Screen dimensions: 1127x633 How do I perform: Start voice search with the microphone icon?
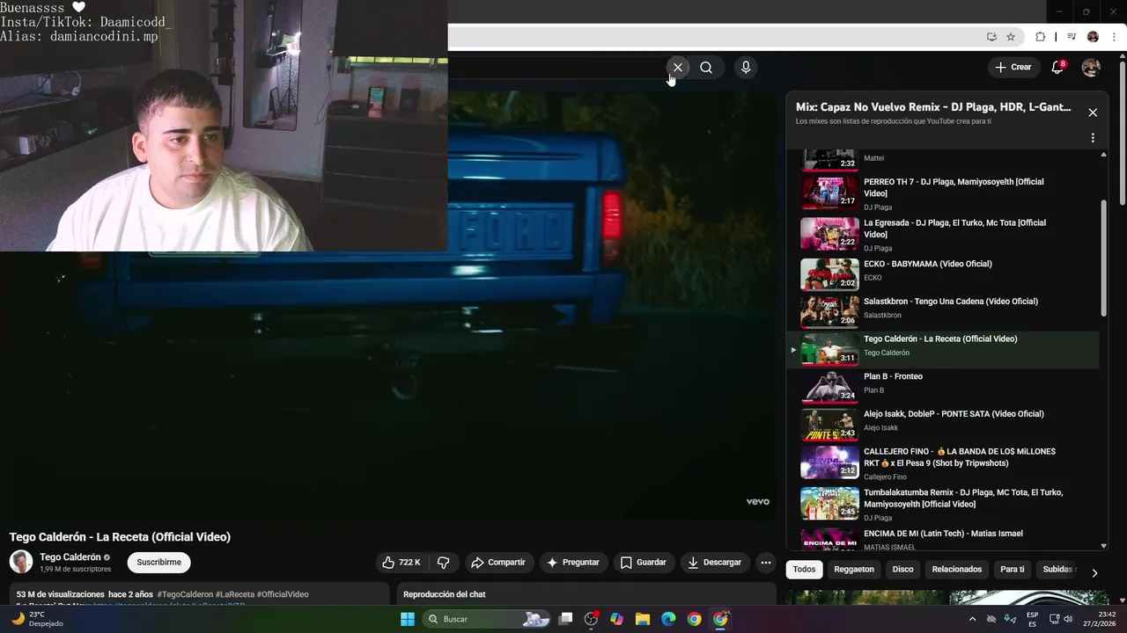click(x=746, y=68)
